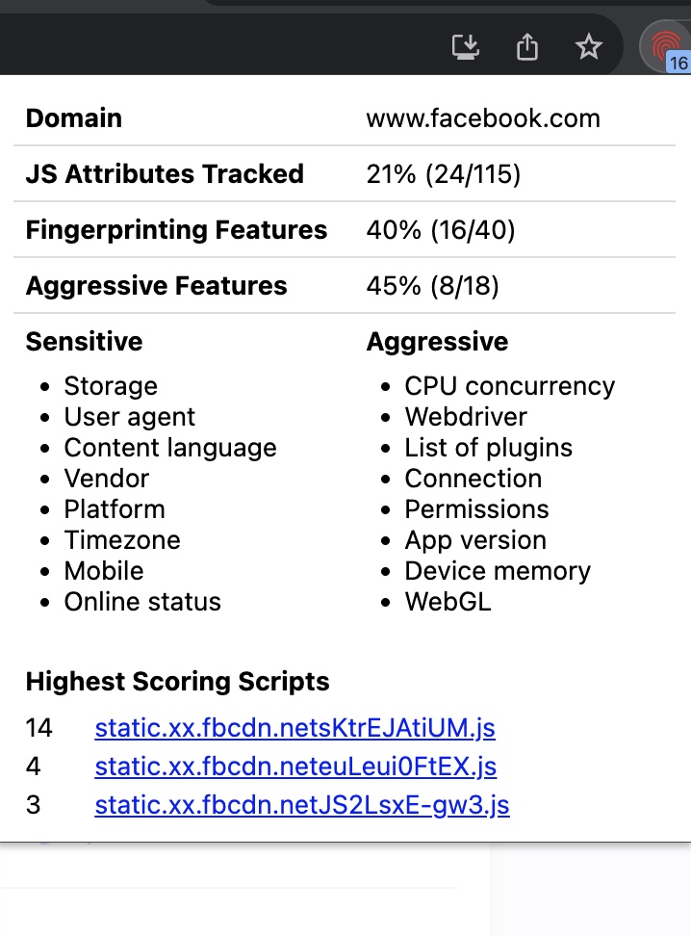Click the Sensitive section header

click(84, 342)
